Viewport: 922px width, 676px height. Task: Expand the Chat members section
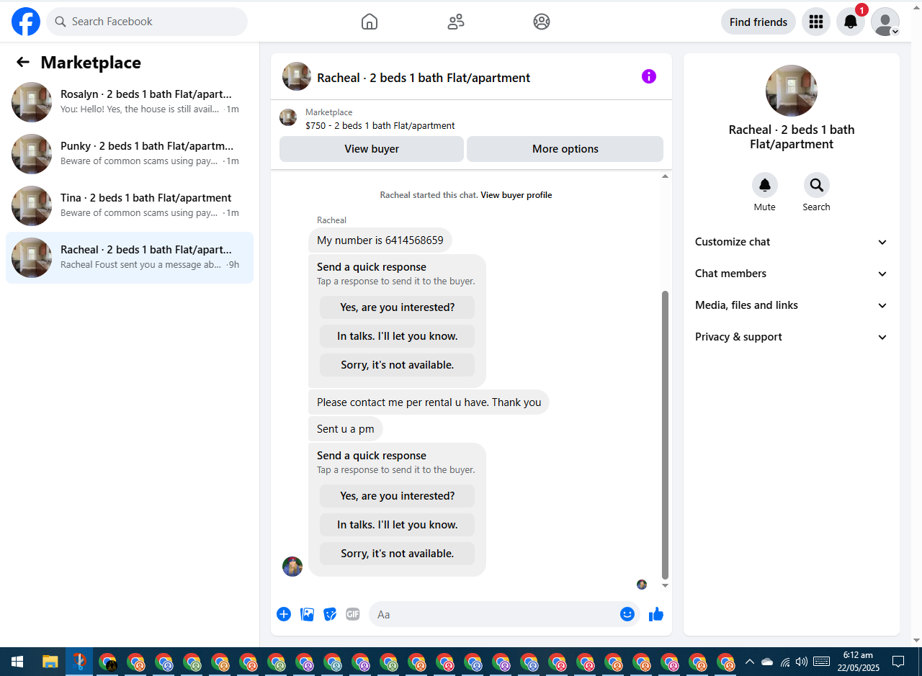[792, 274]
